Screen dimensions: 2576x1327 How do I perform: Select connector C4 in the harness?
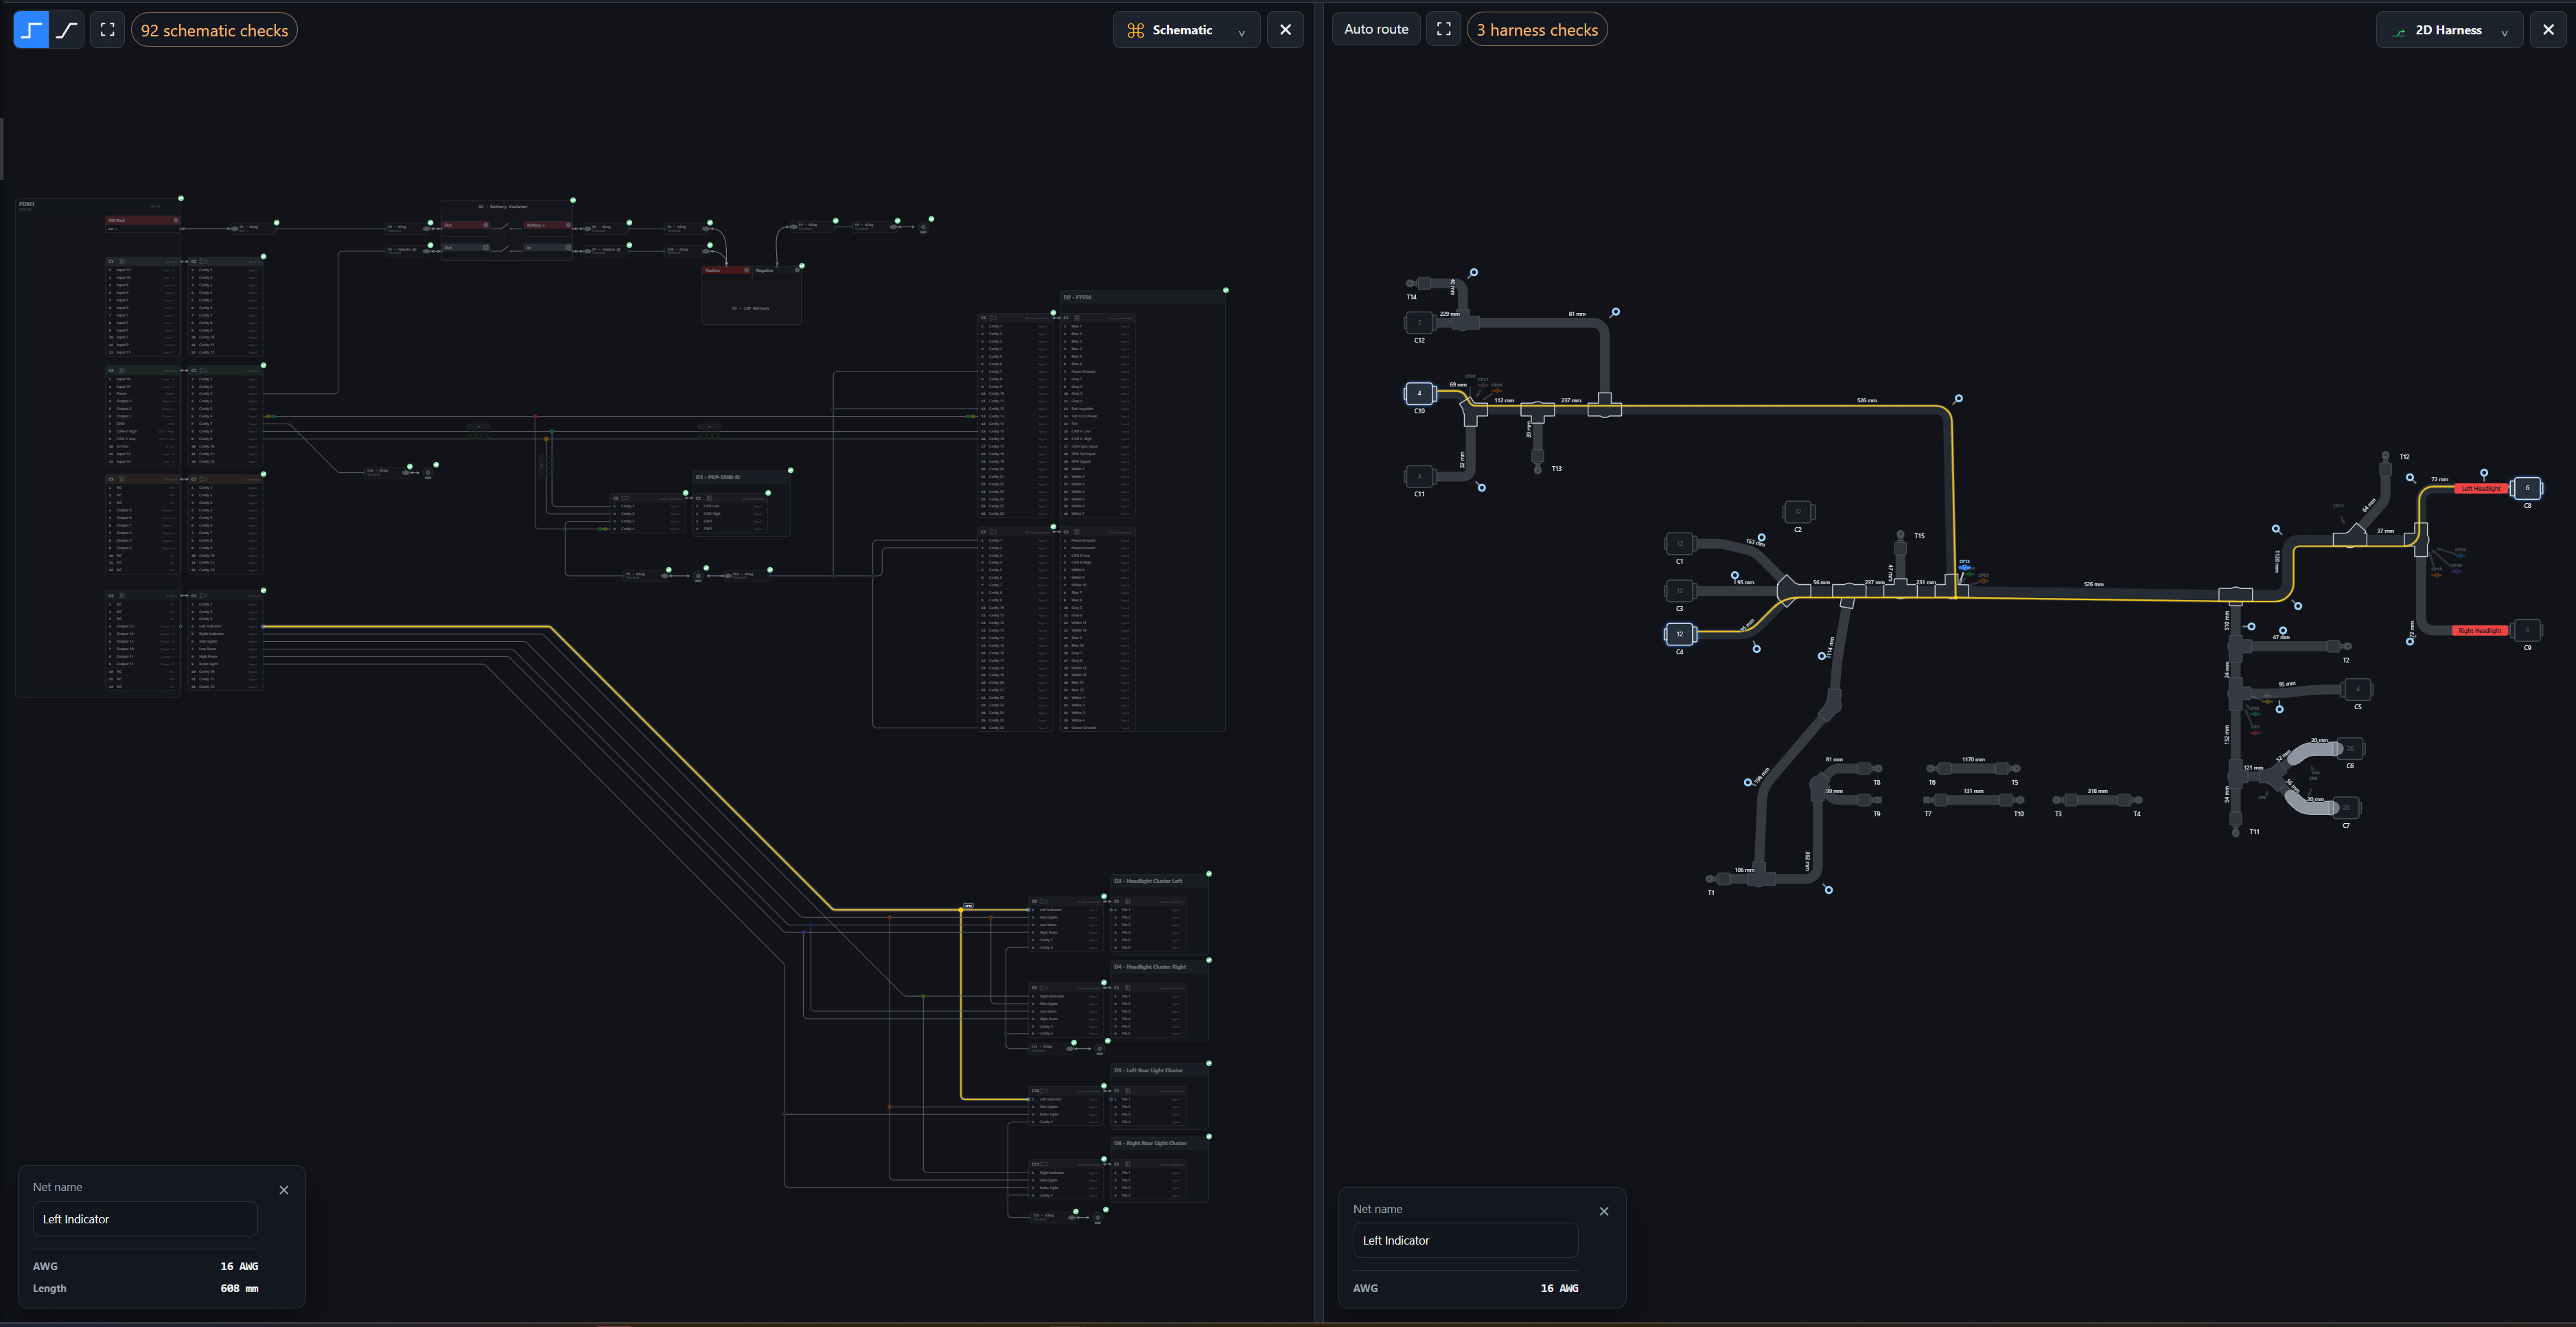(1680, 634)
